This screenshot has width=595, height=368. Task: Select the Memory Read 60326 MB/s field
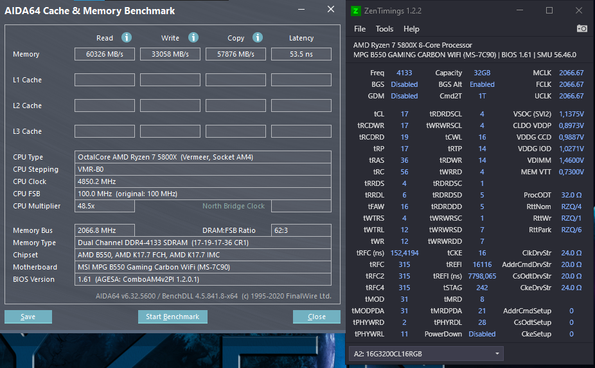(x=105, y=54)
